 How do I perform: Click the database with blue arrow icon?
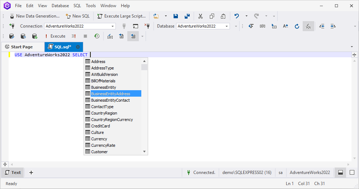pos(23,36)
